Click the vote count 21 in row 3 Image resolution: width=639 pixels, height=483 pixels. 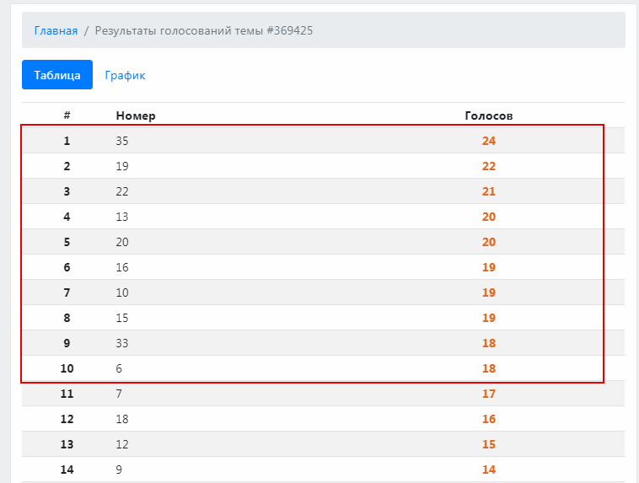pos(489,191)
